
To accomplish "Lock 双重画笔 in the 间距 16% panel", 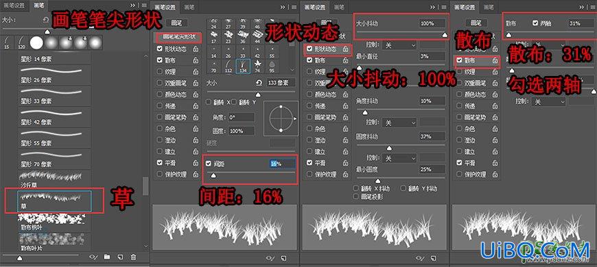I will (196, 83).
